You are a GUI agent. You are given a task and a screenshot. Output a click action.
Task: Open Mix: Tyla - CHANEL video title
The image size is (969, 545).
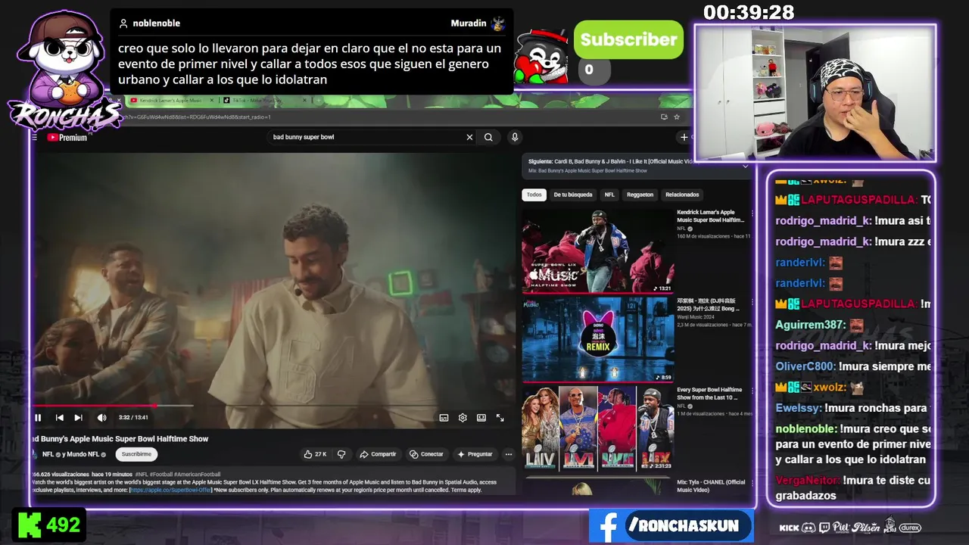(712, 486)
